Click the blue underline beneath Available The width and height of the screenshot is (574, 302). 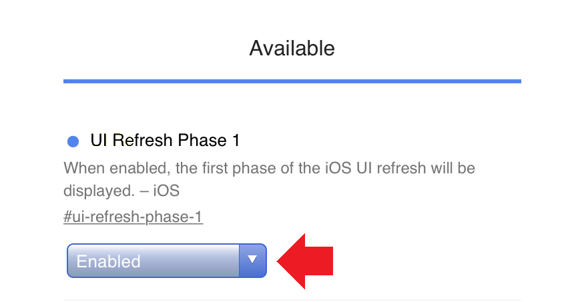coord(292,81)
